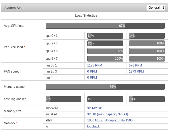This screenshot has height=133, width=170.
Task: Click the 1128 RPM fan 0 value
Action: pos(95,65)
